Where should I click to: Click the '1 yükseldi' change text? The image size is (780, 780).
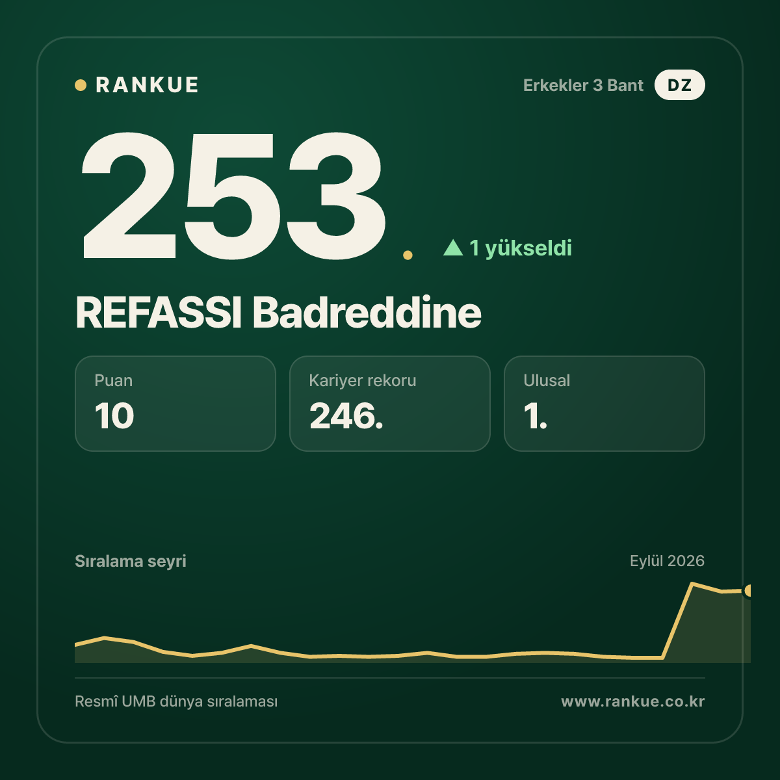click(x=521, y=248)
